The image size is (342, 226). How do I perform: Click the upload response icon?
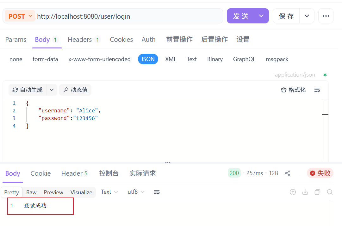click(x=293, y=192)
